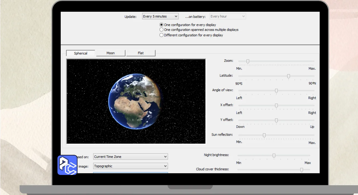Click the Night brightness slider handle

[274, 156]
